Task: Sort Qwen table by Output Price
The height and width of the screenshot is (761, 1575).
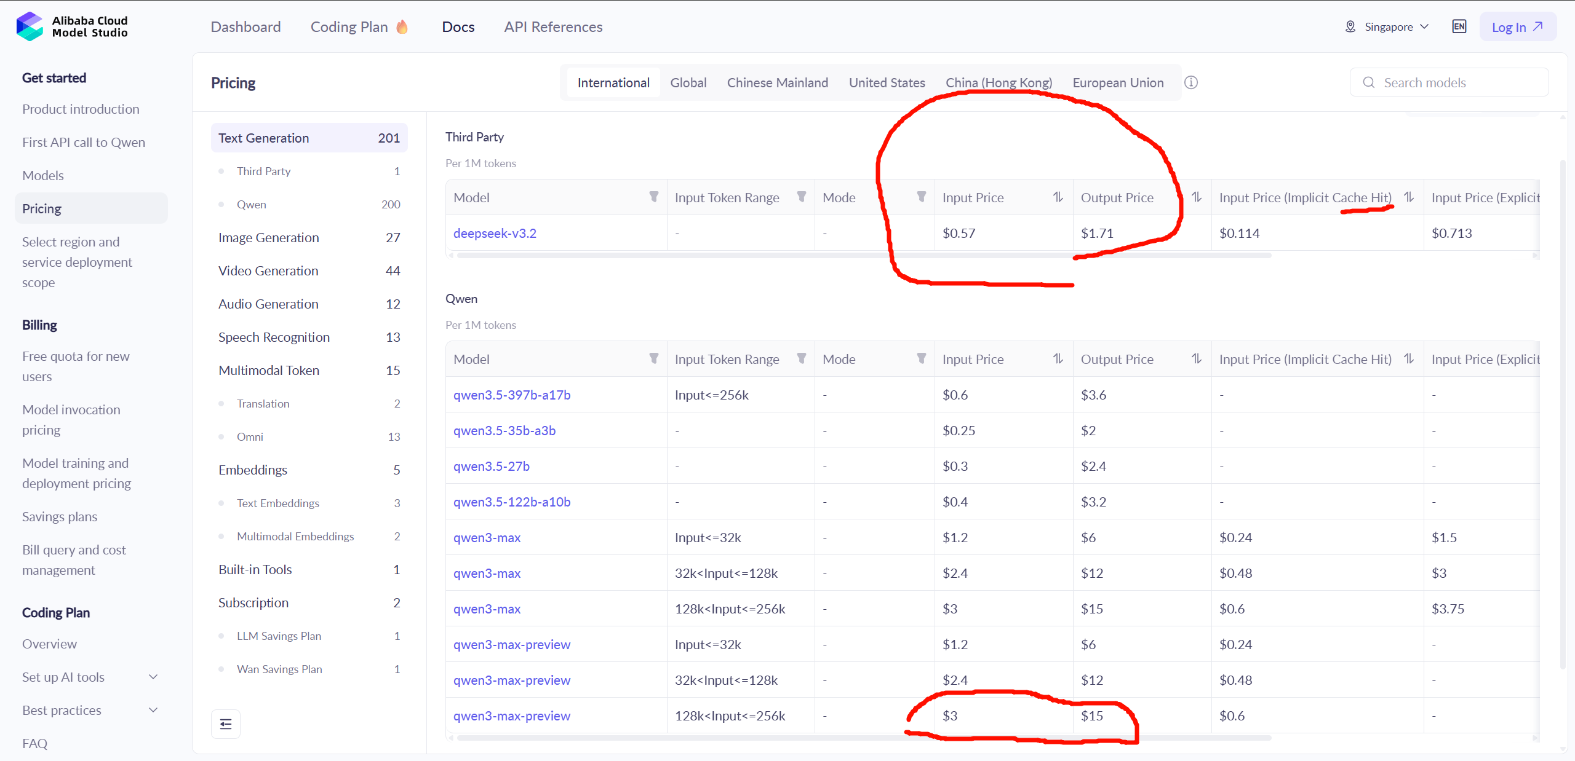Action: tap(1196, 358)
